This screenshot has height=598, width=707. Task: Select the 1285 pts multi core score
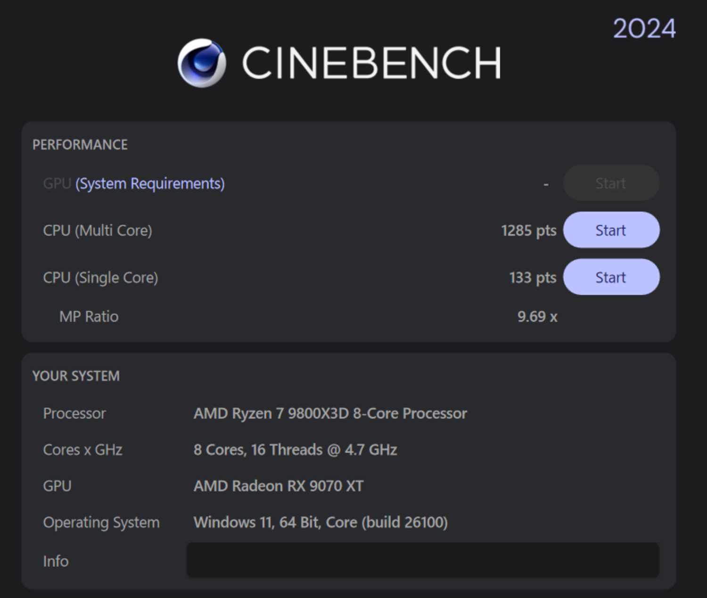tap(528, 231)
